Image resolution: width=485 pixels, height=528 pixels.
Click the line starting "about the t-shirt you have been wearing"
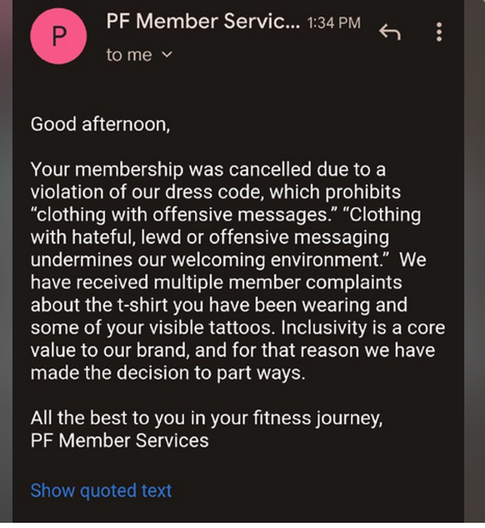pyautogui.click(x=218, y=305)
